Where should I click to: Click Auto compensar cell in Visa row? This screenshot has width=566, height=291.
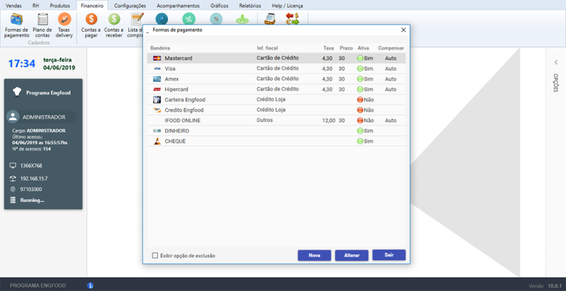point(391,69)
